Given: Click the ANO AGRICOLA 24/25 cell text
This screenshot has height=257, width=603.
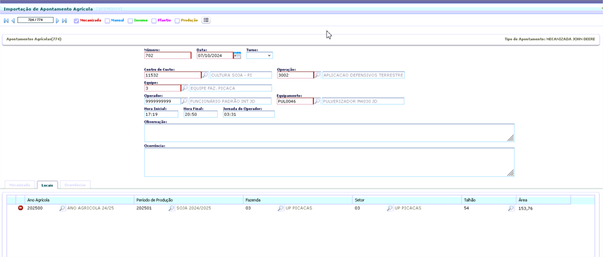Looking at the screenshot, I should pyautogui.click(x=91, y=208).
